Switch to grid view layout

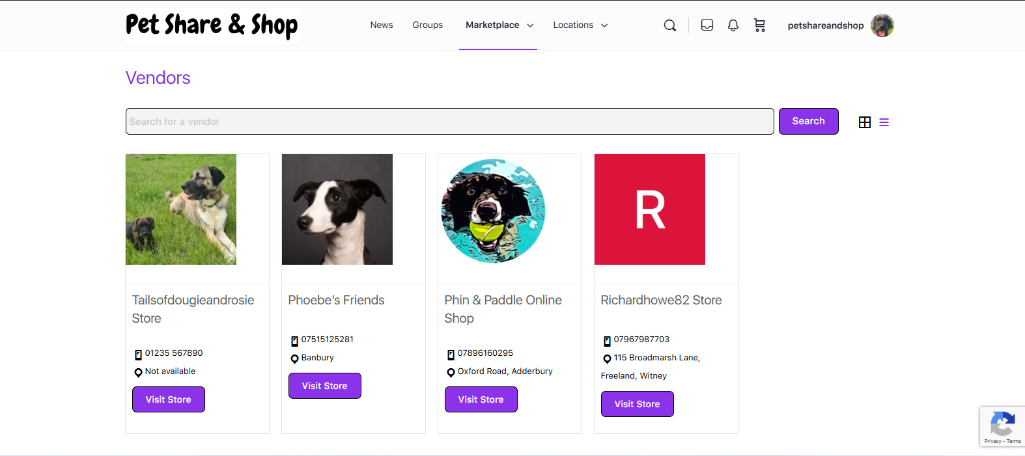pyautogui.click(x=864, y=122)
